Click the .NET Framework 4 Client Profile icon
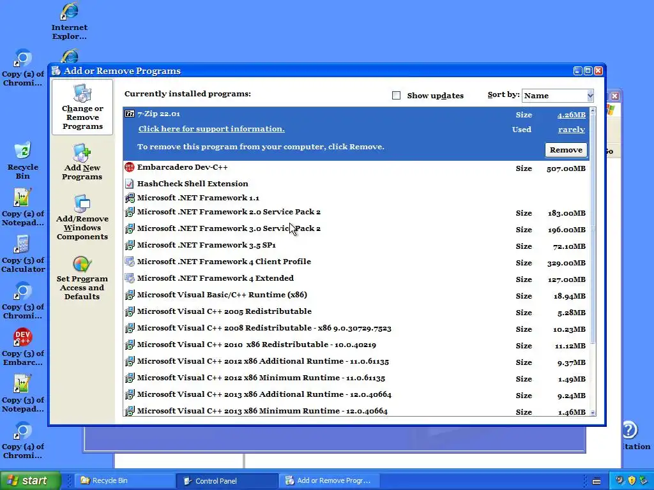Screen dimensions: 654x490 click(130, 262)
